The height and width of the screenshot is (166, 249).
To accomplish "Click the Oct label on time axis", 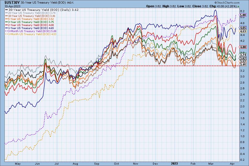I will 116,164.
